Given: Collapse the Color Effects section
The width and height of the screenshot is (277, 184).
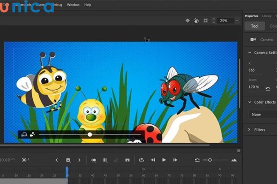Looking at the screenshot, I should click(250, 102).
